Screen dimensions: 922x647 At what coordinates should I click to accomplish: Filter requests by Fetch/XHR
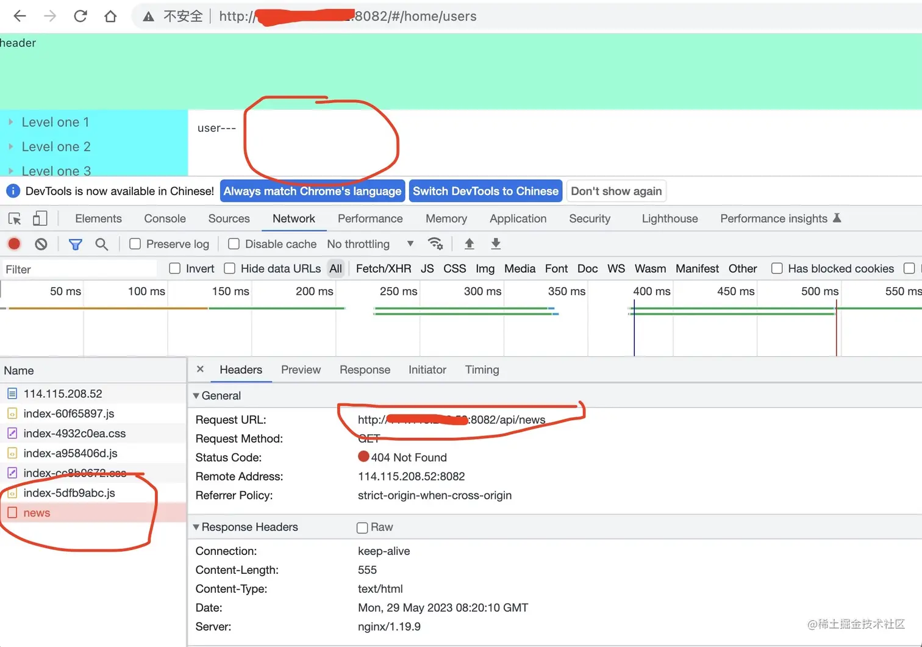(x=384, y=268)
